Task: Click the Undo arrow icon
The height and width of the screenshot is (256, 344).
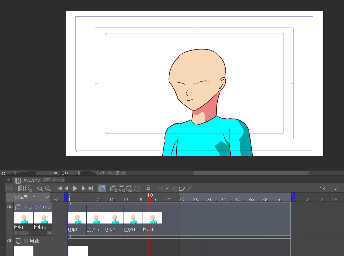Action: pyautogui.click(x=102, y=173)
